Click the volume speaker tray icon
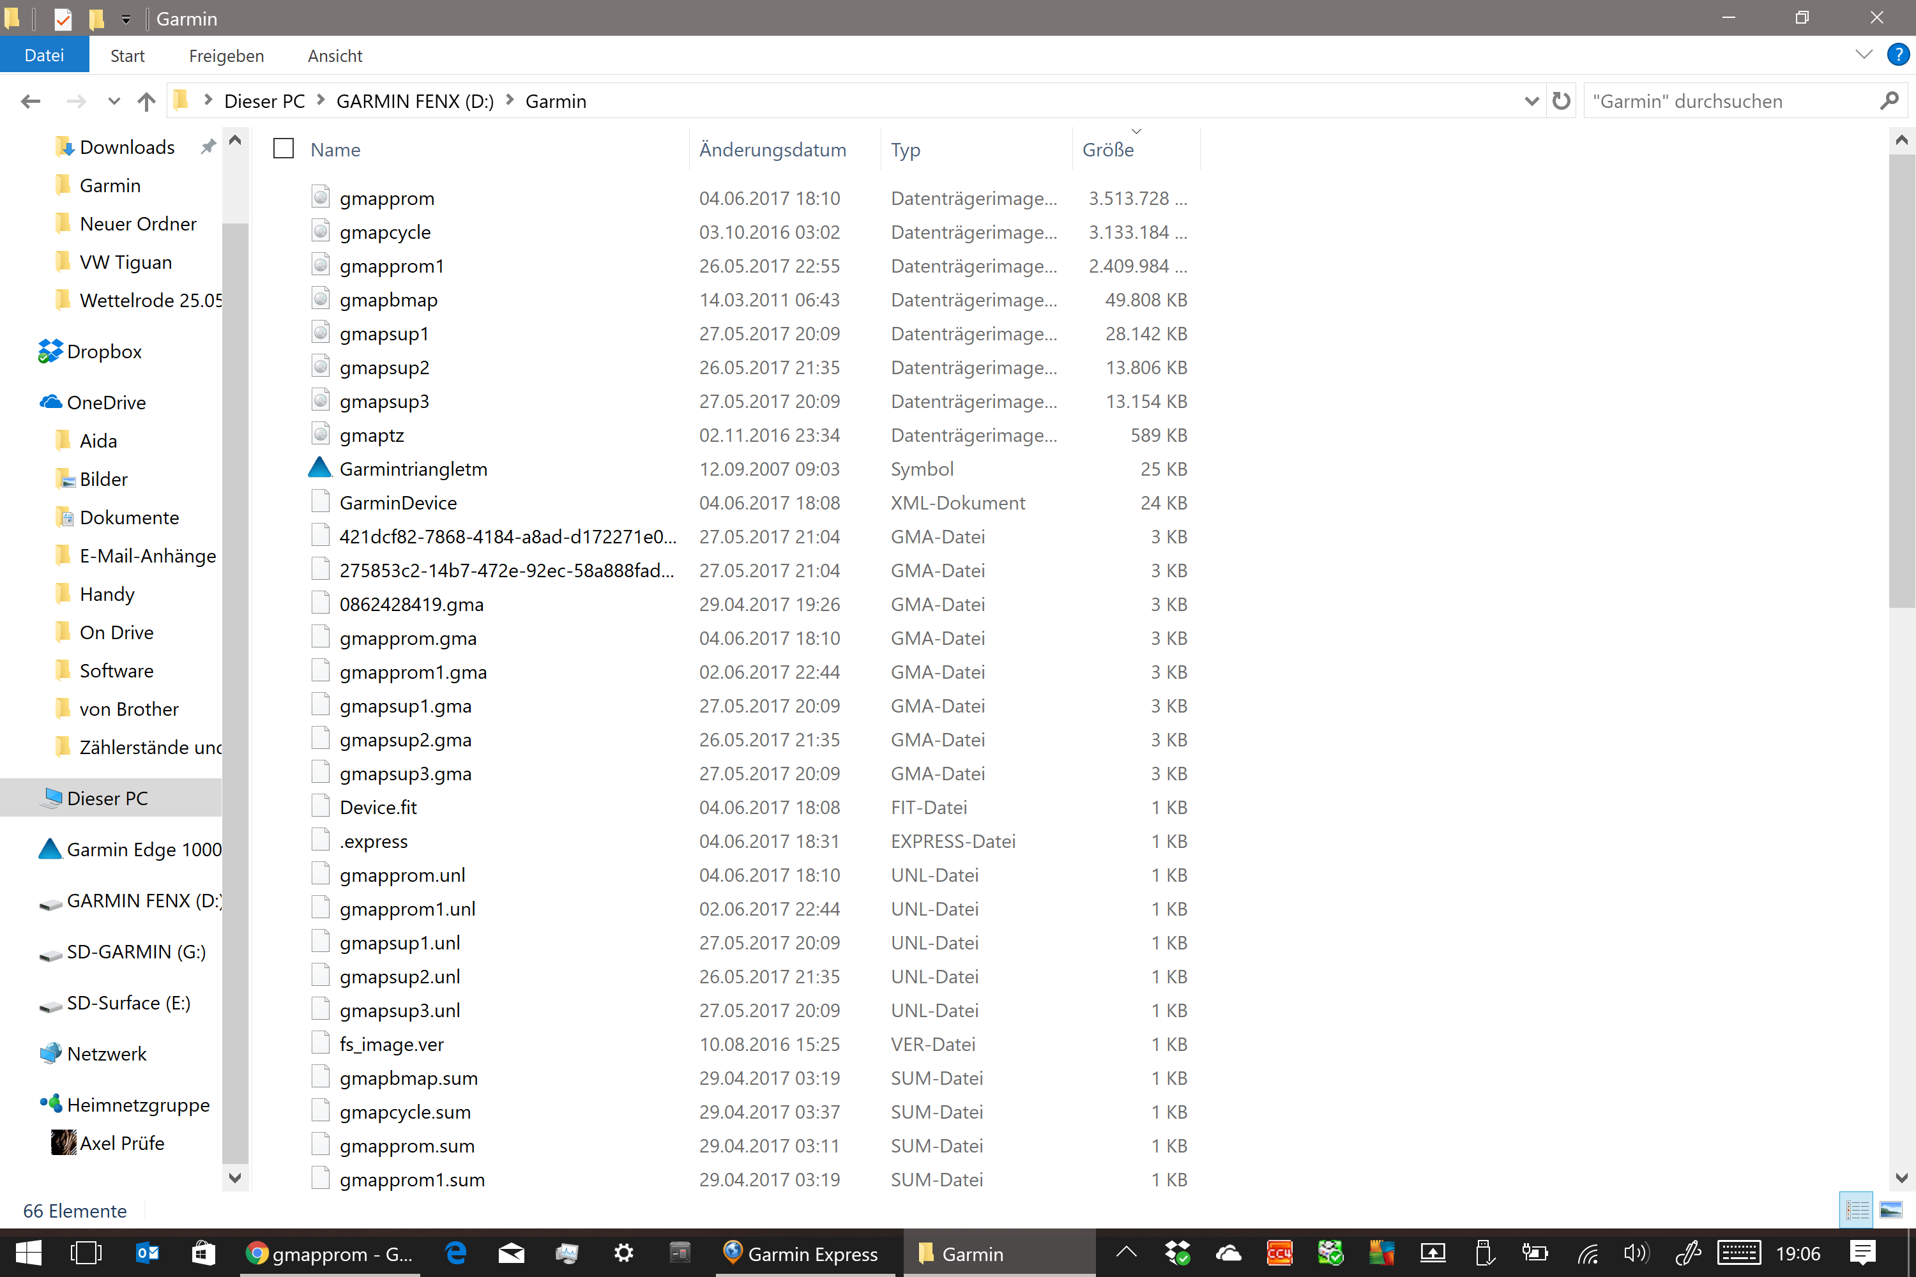 (x=1636, y=1253)
